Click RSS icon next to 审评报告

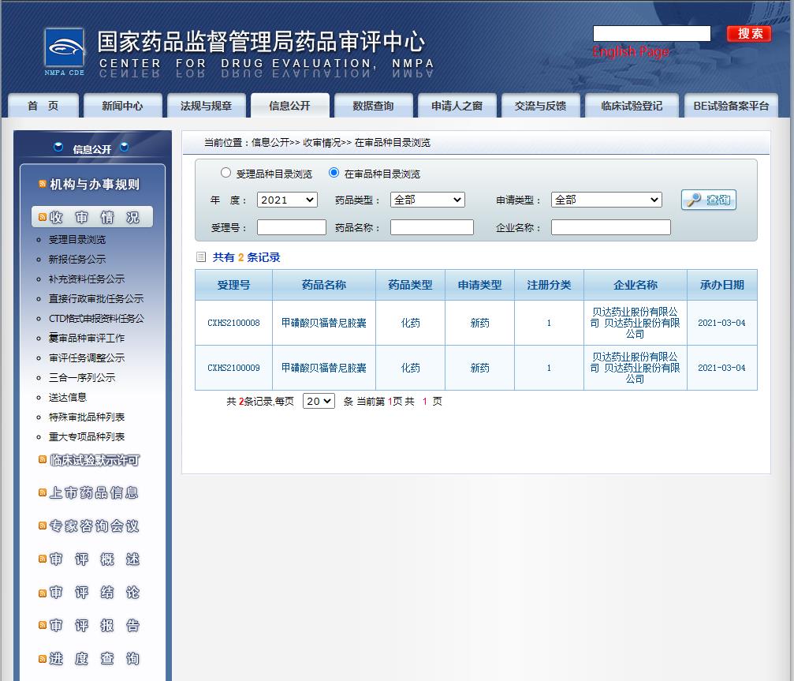click(43, 625)
